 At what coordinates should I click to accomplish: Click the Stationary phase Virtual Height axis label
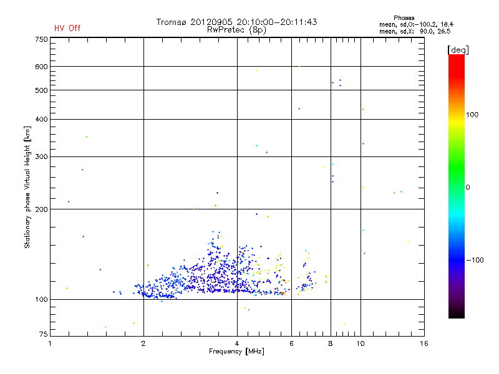27,188
